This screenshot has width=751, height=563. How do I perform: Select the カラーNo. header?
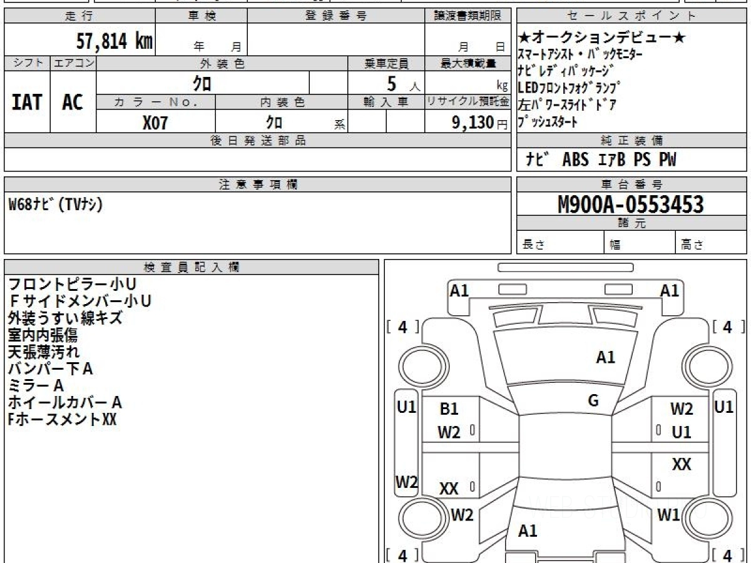156,102
